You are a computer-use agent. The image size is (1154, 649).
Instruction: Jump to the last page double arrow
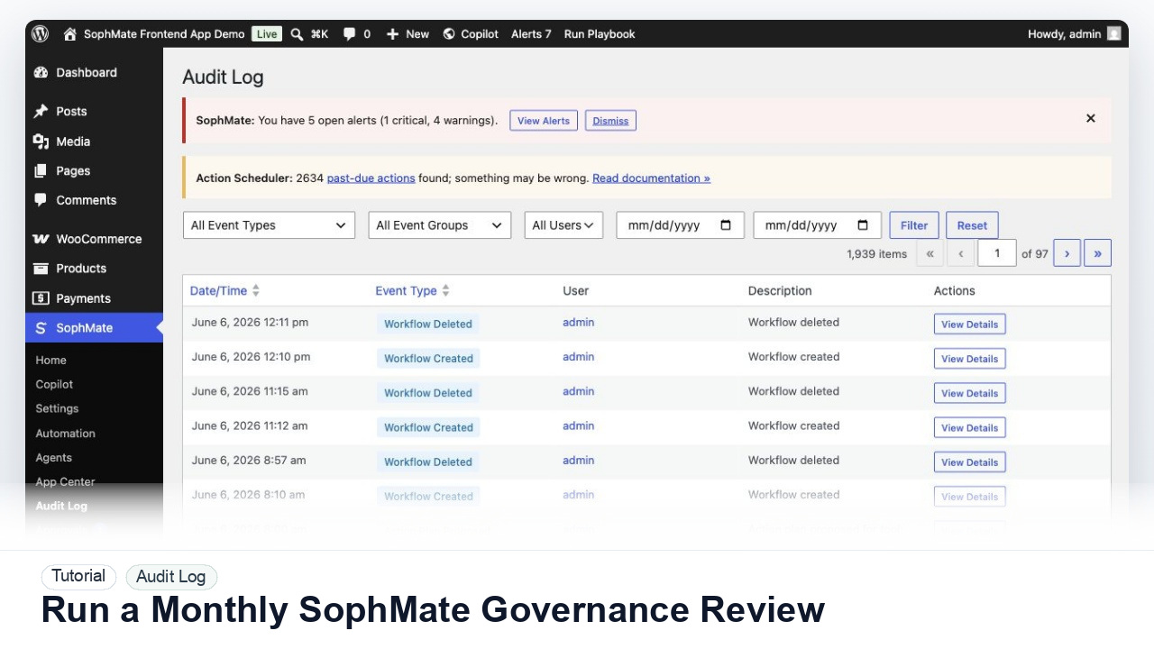(1097, 253)
